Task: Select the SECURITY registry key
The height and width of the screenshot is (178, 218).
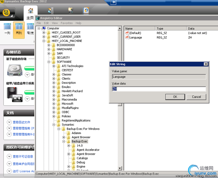Action: click(63, 58)
